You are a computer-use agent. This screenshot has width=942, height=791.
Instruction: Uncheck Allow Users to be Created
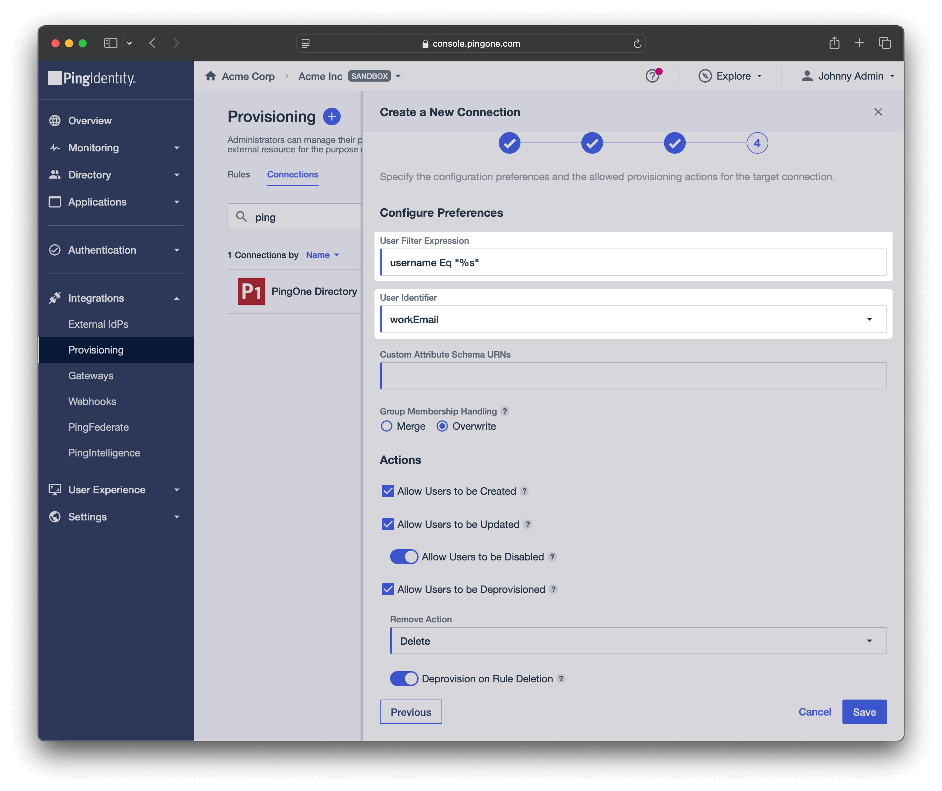click(388, 491)
